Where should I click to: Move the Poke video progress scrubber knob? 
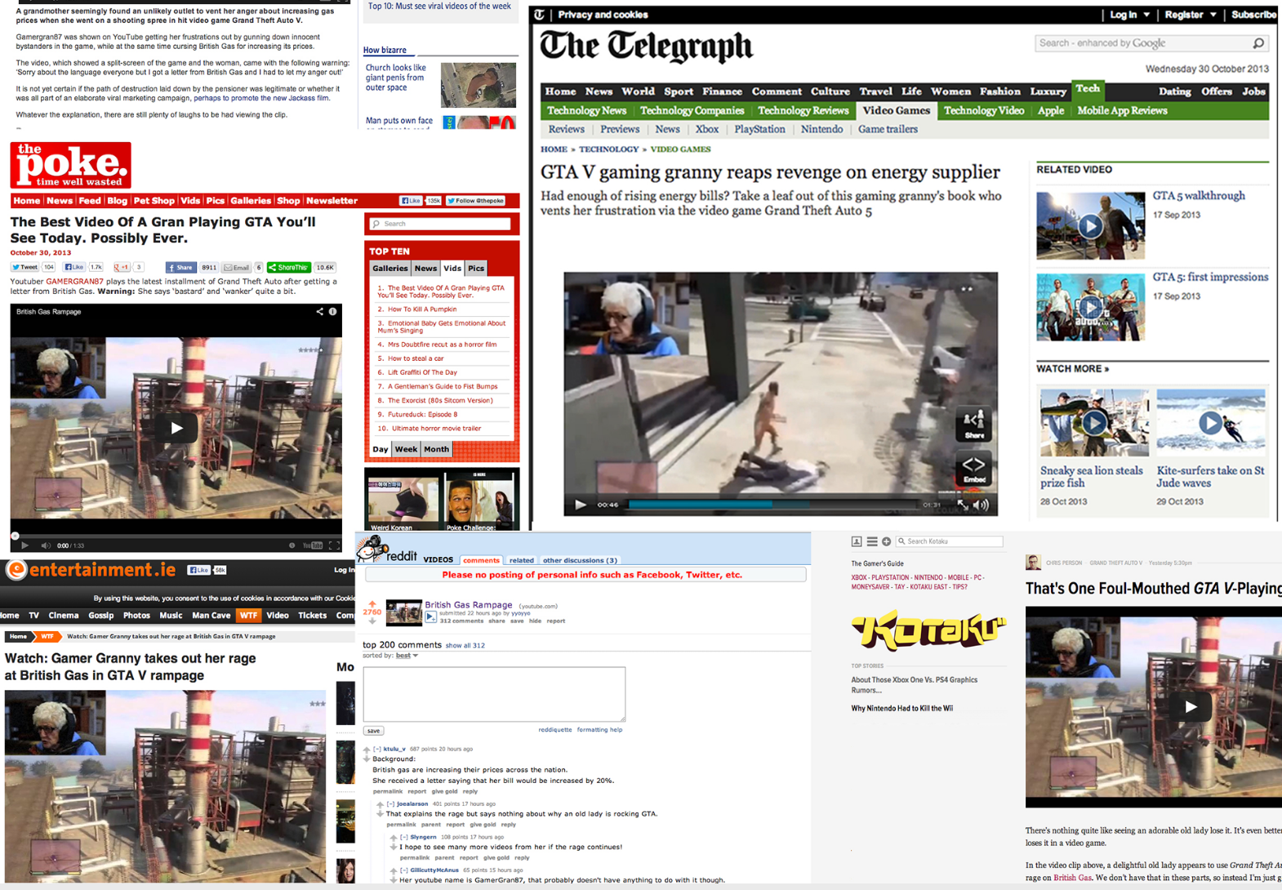coord(15,536)
